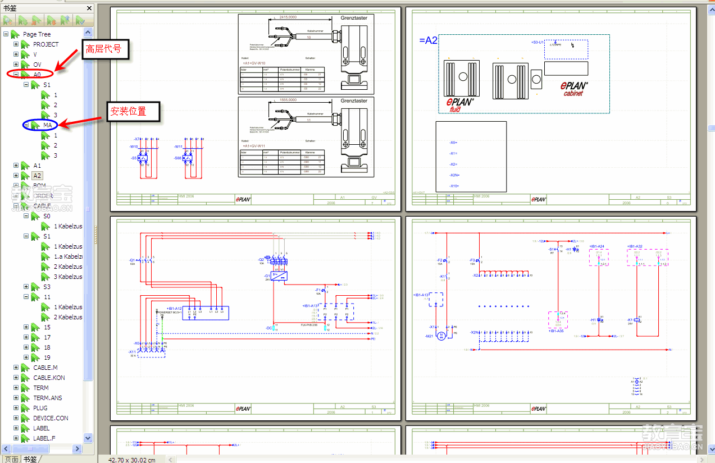
Task: Select the PROJECT bookmark label
Action: pos(46,44)
